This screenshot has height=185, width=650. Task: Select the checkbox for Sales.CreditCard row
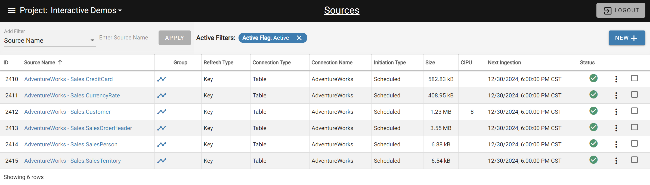[x=634, y=78]
